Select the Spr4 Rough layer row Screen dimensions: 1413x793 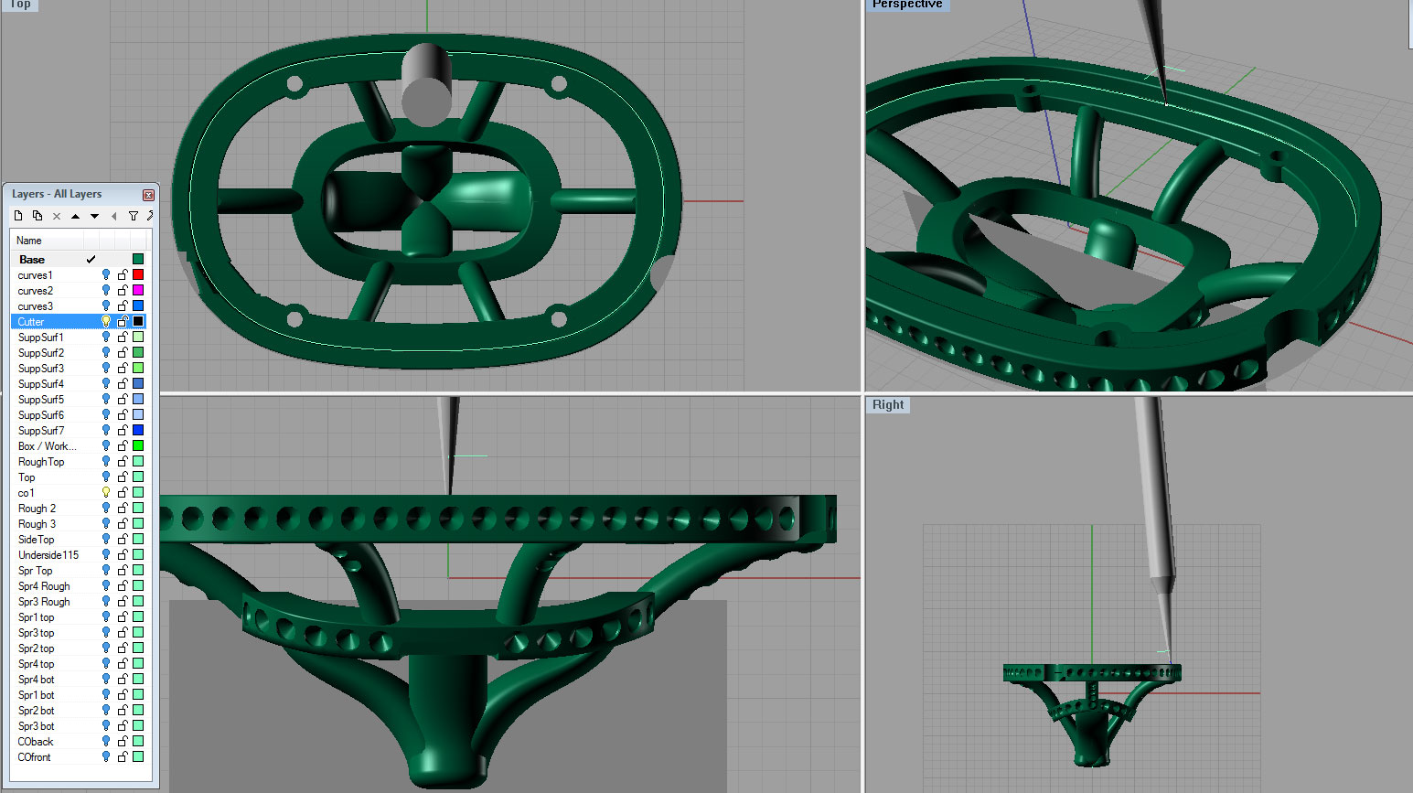(x=44, y=586)
